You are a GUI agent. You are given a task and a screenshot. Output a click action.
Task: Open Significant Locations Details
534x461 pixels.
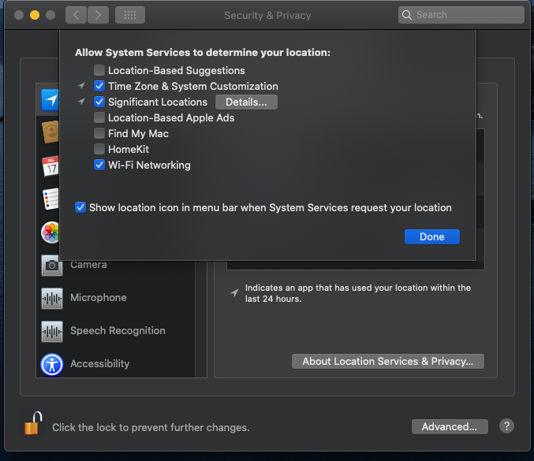tap(246, 102)
